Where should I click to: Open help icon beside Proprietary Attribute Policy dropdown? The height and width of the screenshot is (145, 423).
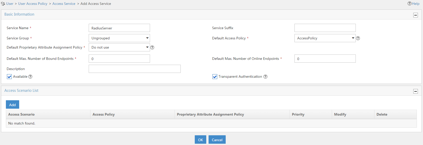coord(152,47)
